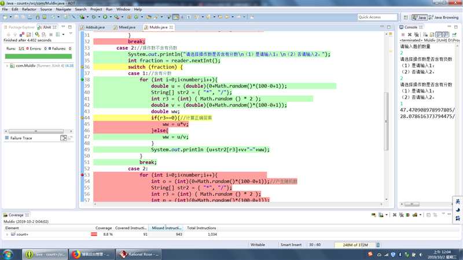Expand count+ row in Coverage table
The width and height of the screenshot is (463, 260).
(7, 235)
